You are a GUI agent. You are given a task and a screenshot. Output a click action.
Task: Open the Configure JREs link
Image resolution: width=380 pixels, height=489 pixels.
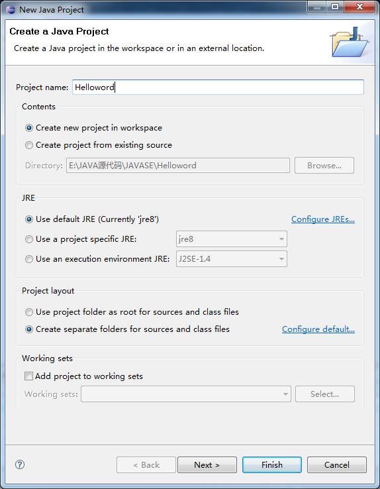323,219
